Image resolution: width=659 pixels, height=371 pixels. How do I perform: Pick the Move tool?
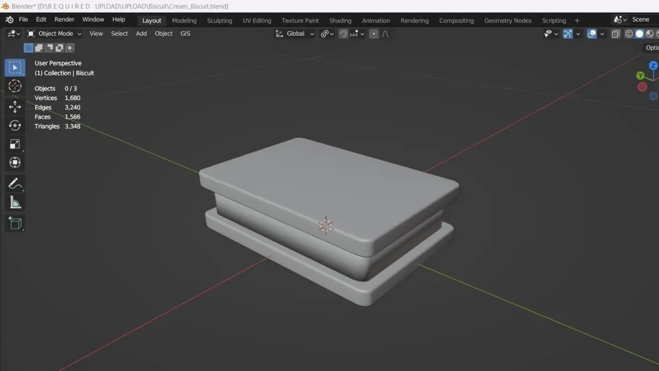(x=15, y=107)
